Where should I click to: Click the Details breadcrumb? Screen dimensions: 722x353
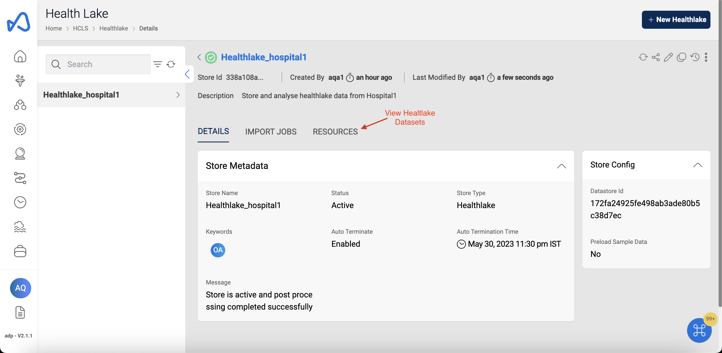tap(148, 28)
